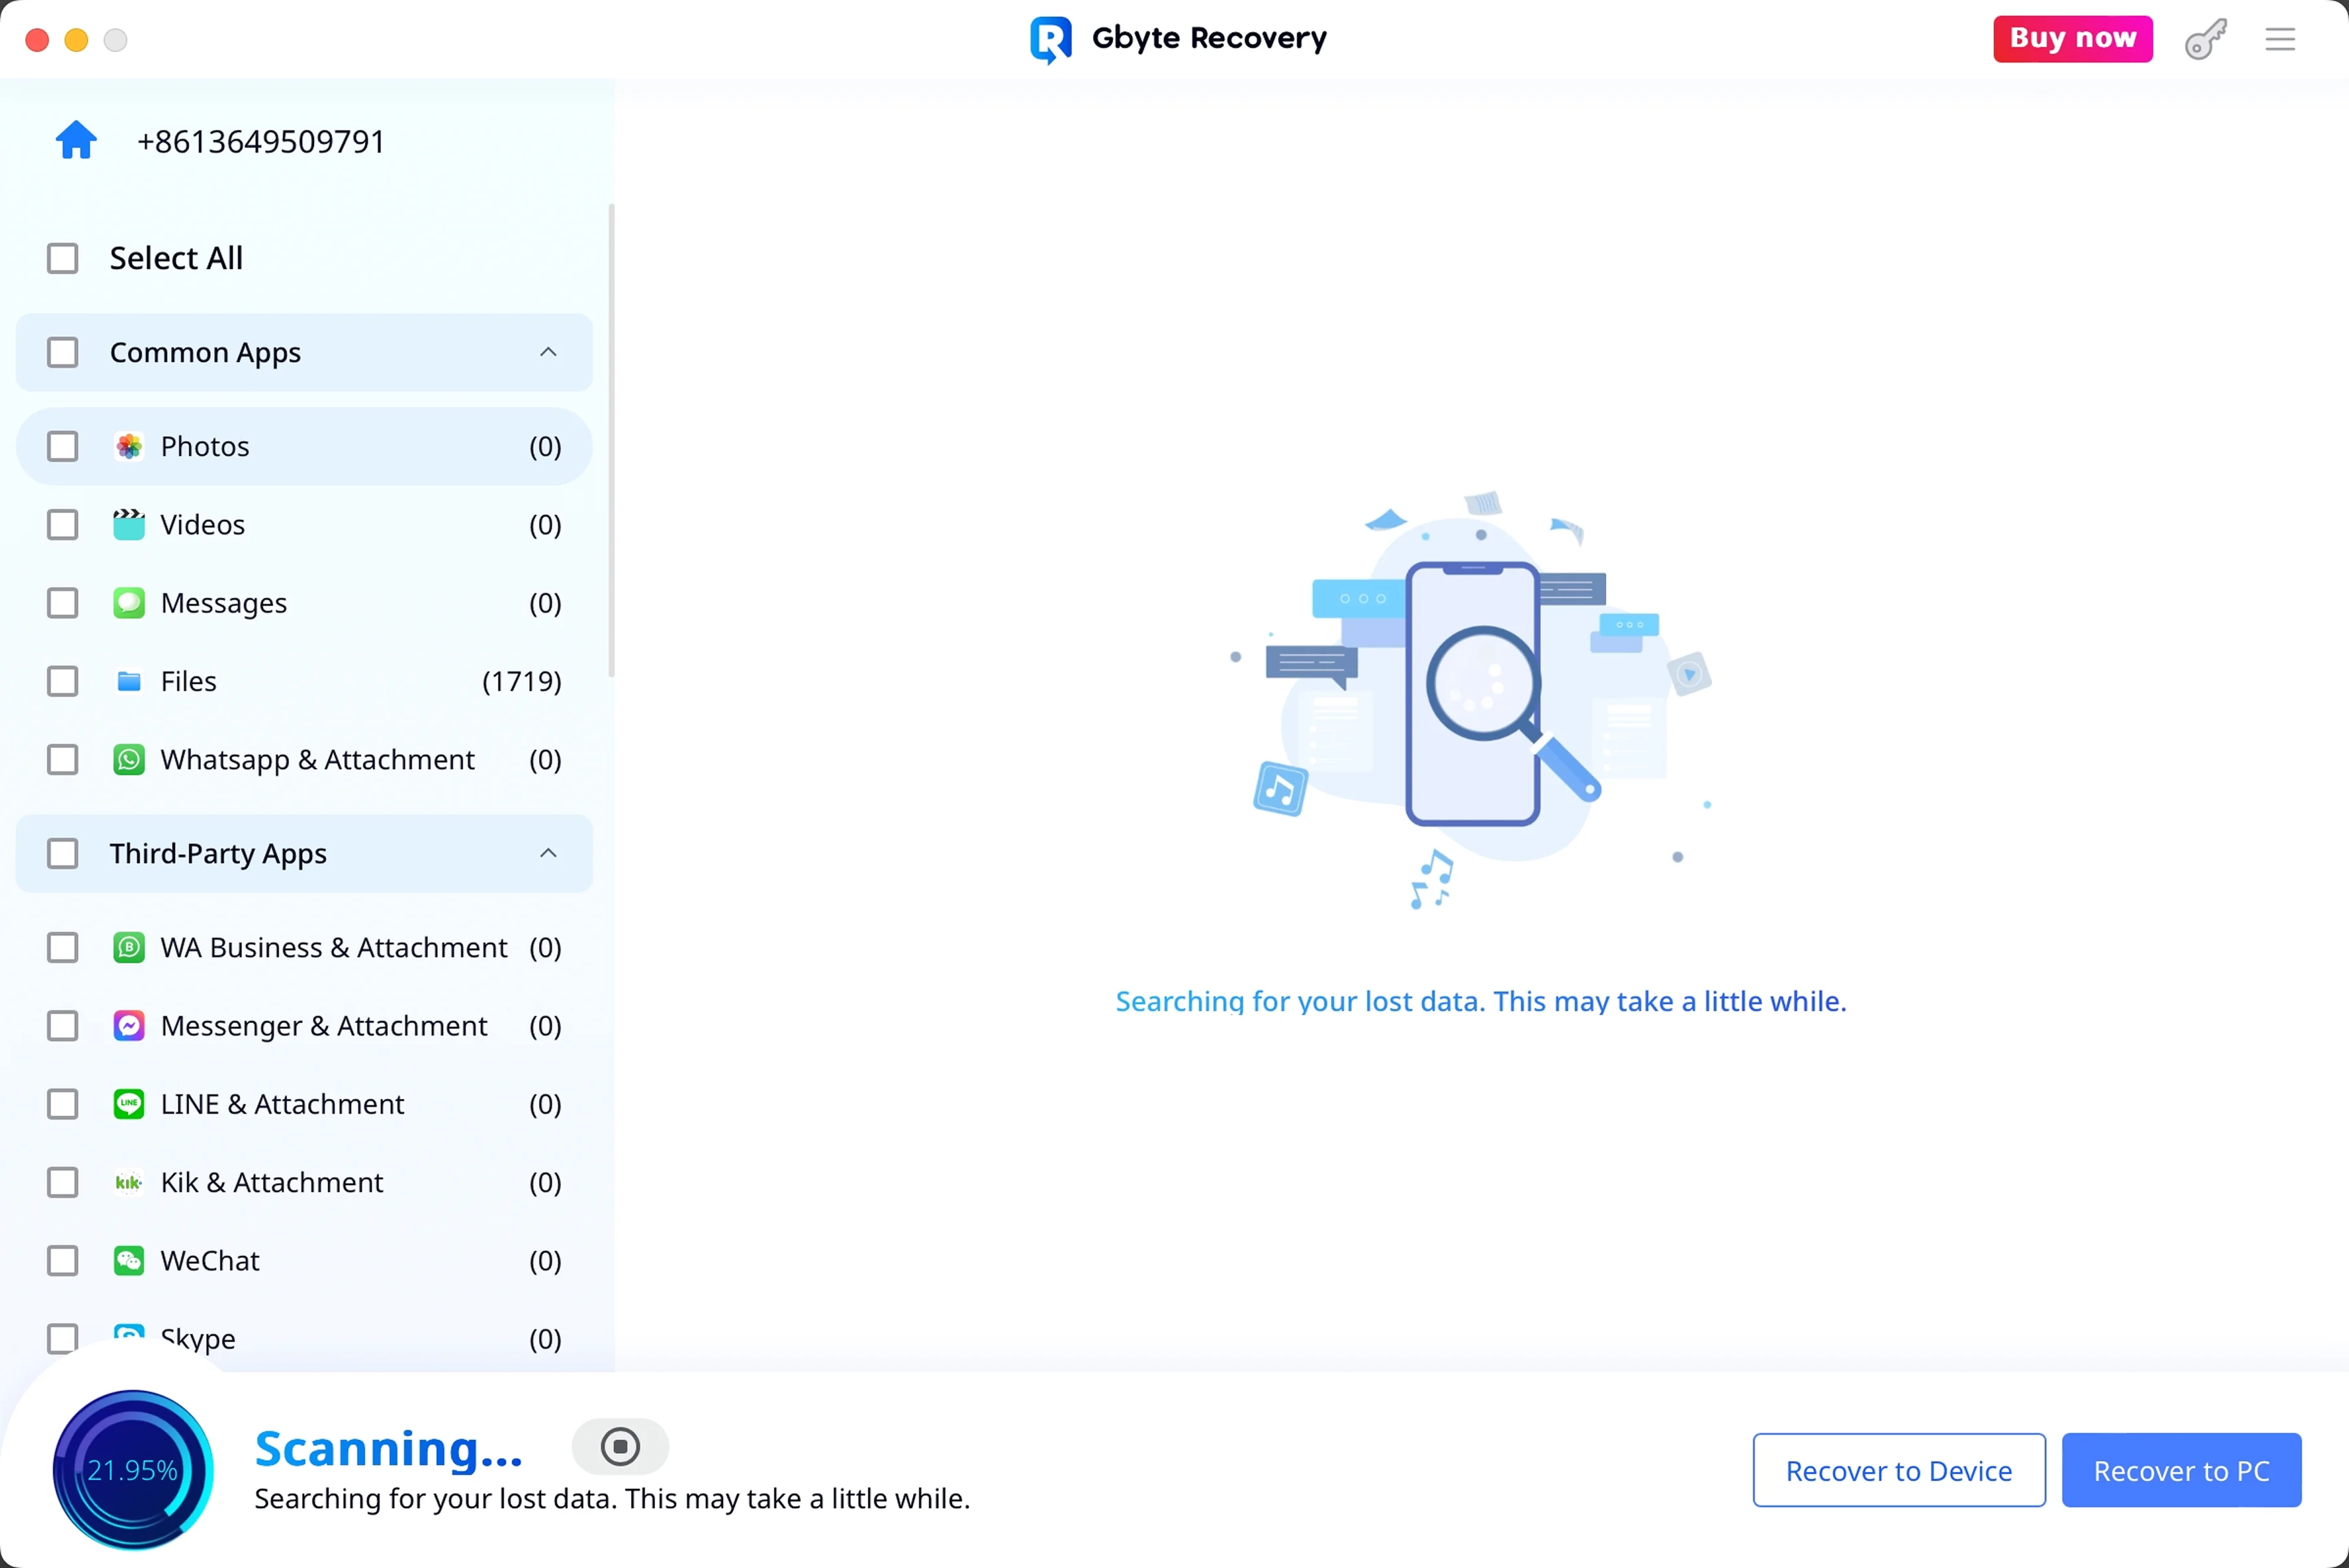
Task: Click Recover to PC button
Action: [2181, 1470]
